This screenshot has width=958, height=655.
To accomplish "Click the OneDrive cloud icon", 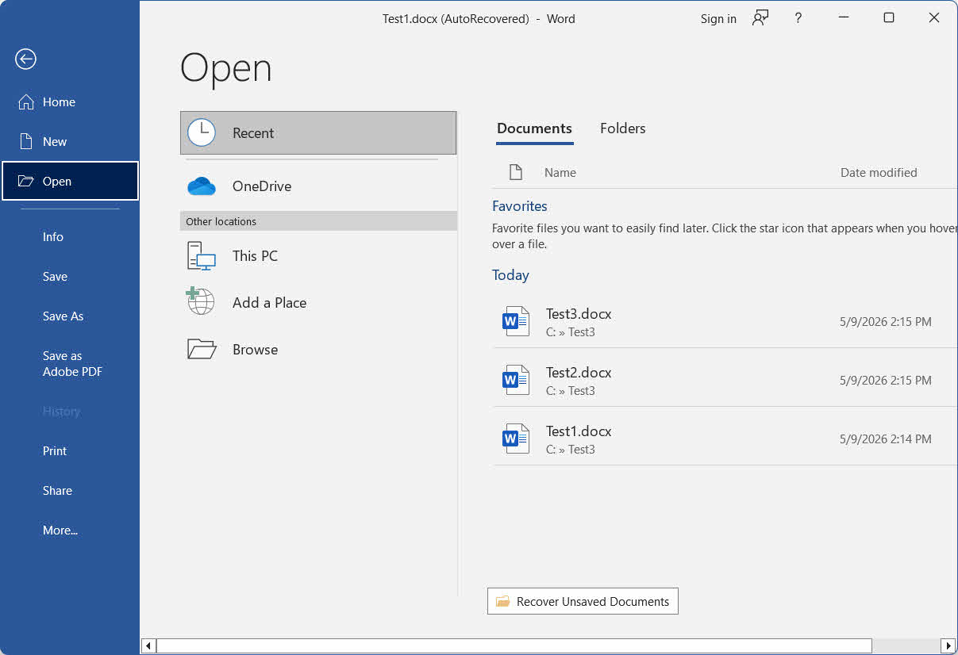I will [202, 186].
